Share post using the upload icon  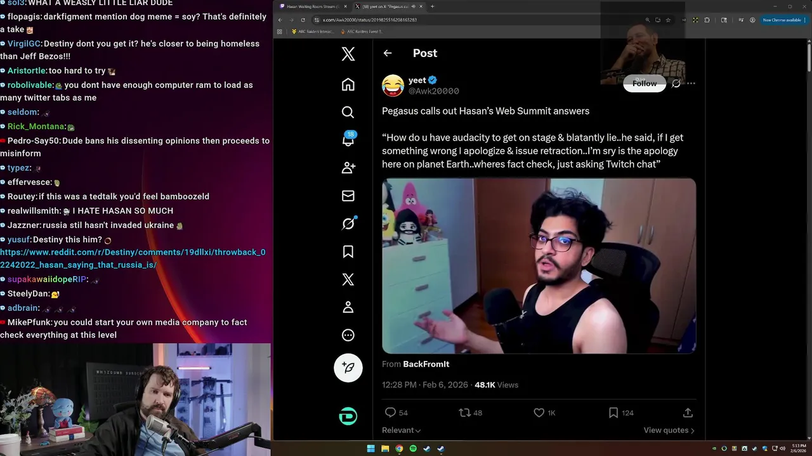pyautogui.click(x=688, y=412)
